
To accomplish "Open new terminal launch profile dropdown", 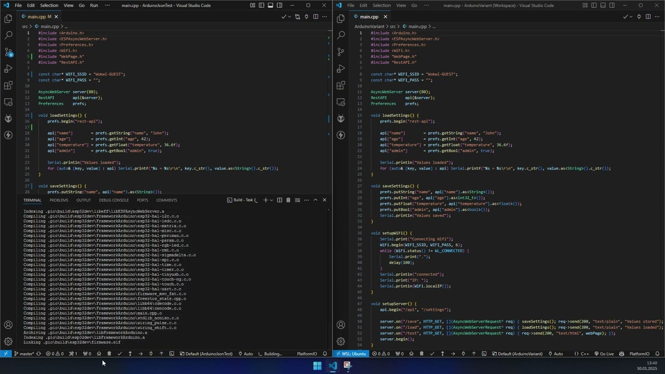I will click(271, 200).
